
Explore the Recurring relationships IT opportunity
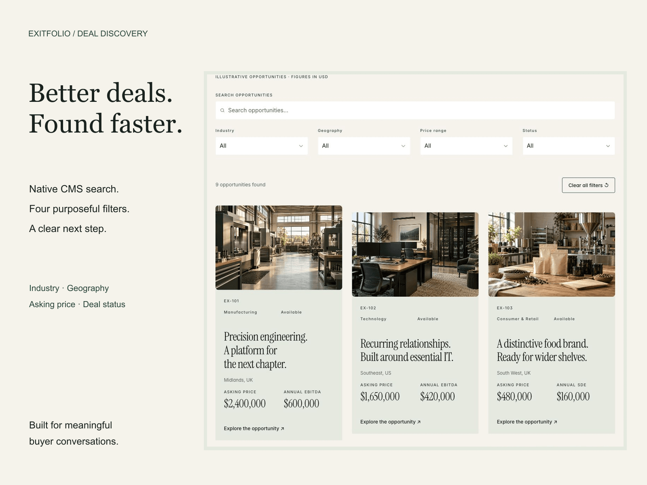(x=390, y=422)
